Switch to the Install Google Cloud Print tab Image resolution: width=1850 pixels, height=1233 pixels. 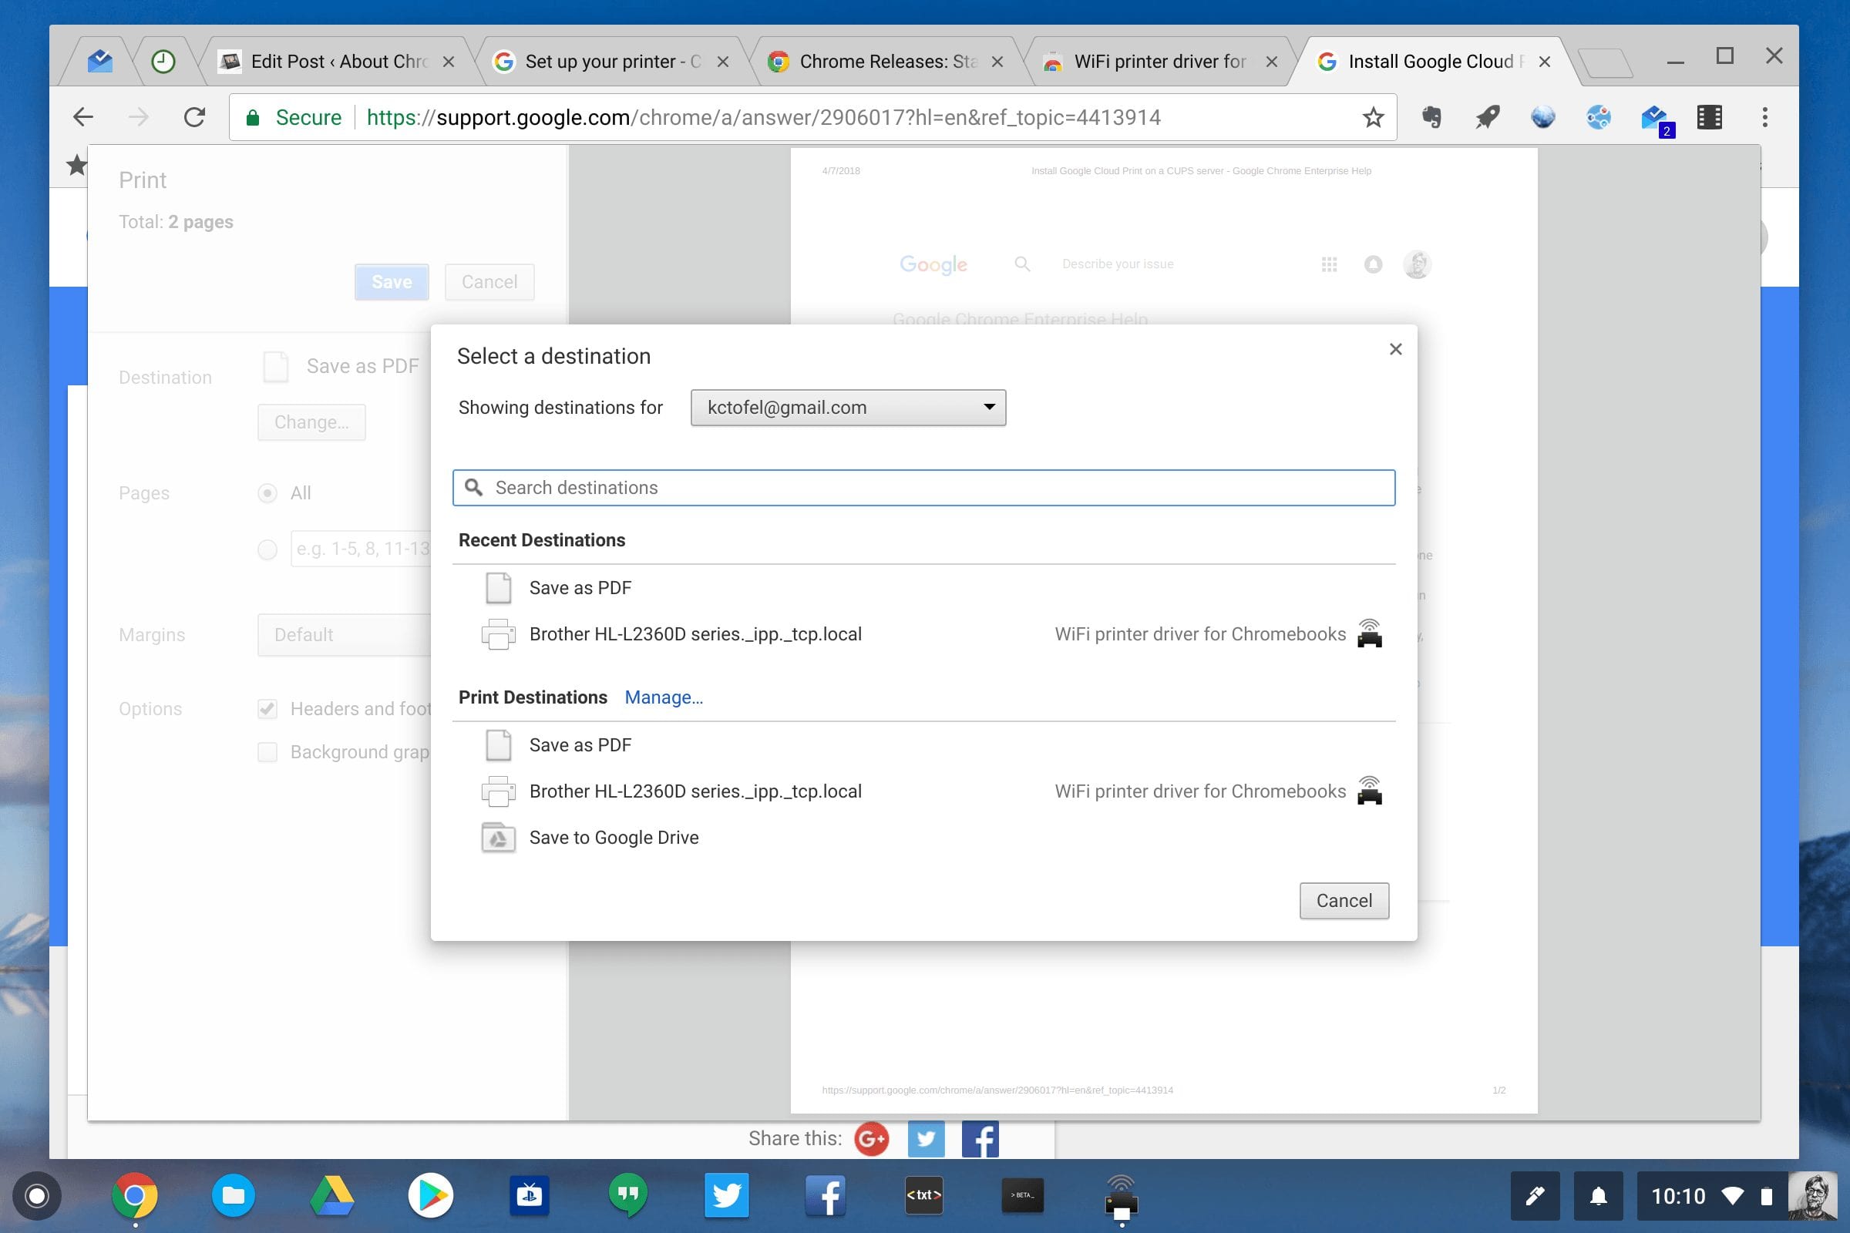point(1433,62)
